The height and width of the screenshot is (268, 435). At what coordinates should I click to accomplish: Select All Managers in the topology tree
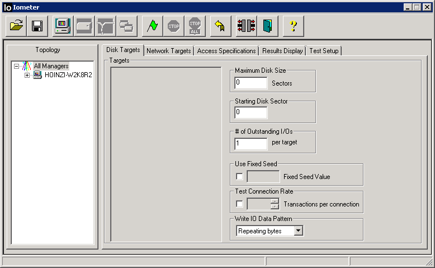tap(51, 66)
